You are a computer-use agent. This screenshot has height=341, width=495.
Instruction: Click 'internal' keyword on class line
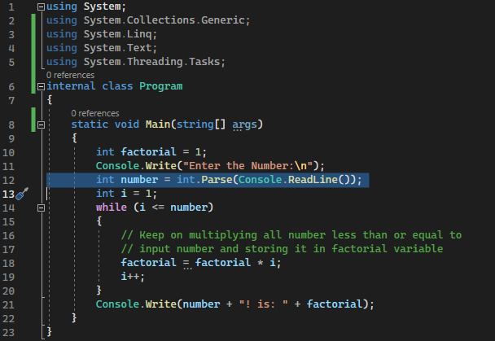pos(71,86)
